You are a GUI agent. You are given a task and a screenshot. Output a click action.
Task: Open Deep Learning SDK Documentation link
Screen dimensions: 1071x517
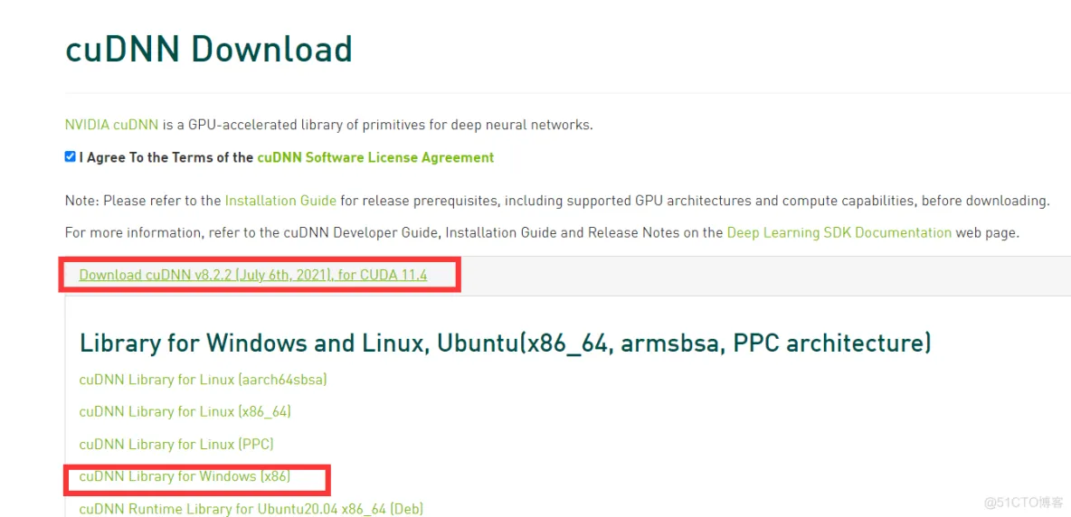[x=839, y=232]
